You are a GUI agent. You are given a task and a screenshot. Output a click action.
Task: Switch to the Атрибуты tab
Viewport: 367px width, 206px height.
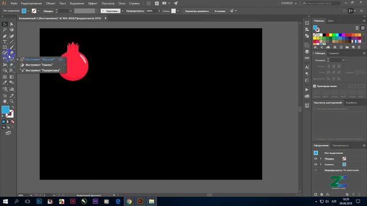[x=352, y=103]
